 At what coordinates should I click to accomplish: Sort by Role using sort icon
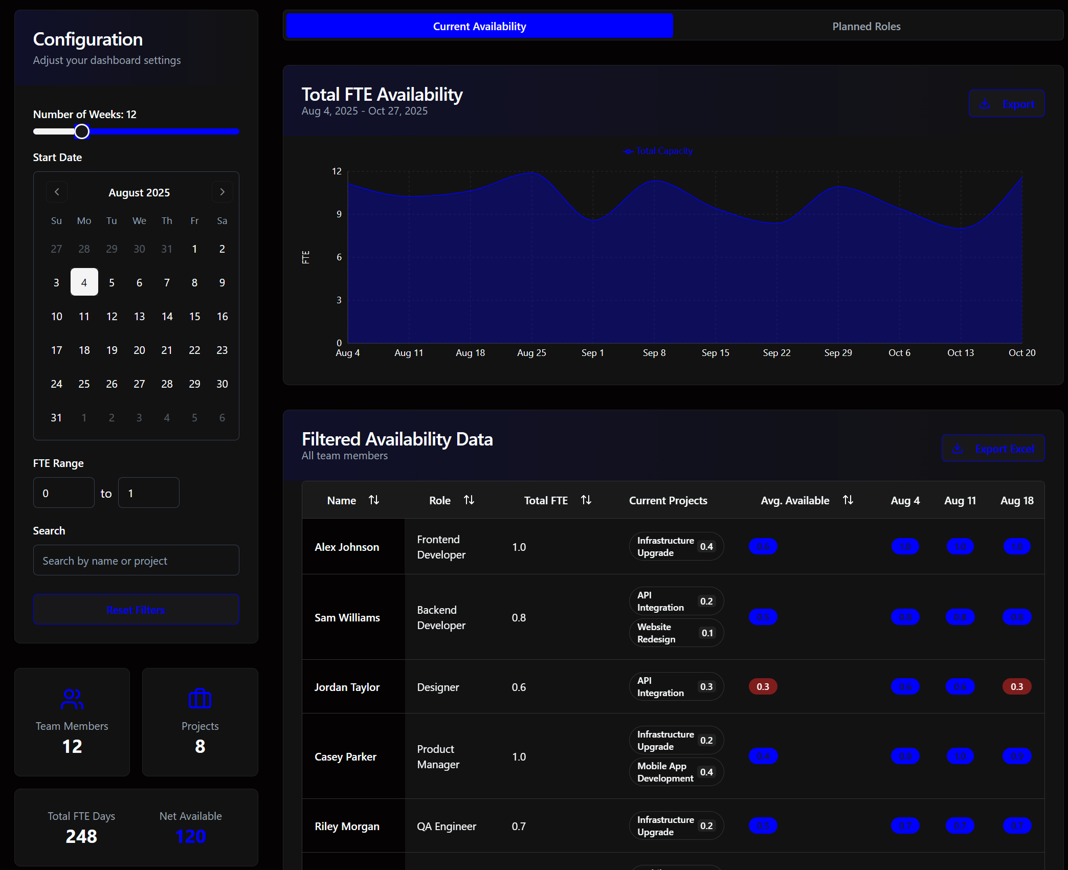(x=469, y=500)
